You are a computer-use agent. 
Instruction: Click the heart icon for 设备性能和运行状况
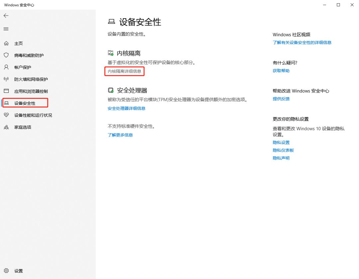(x=6, y=115)
